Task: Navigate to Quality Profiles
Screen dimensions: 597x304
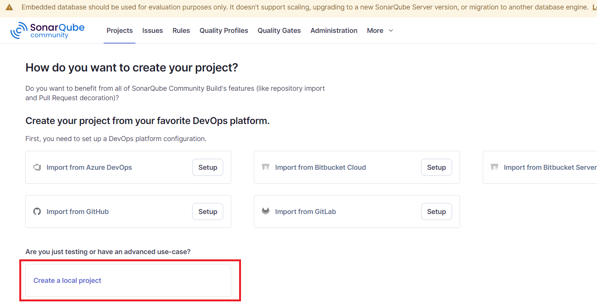Action: tap(224, 31)
